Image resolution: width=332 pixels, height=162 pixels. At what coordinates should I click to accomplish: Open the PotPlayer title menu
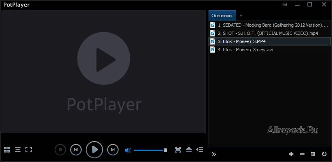(16, 5)
